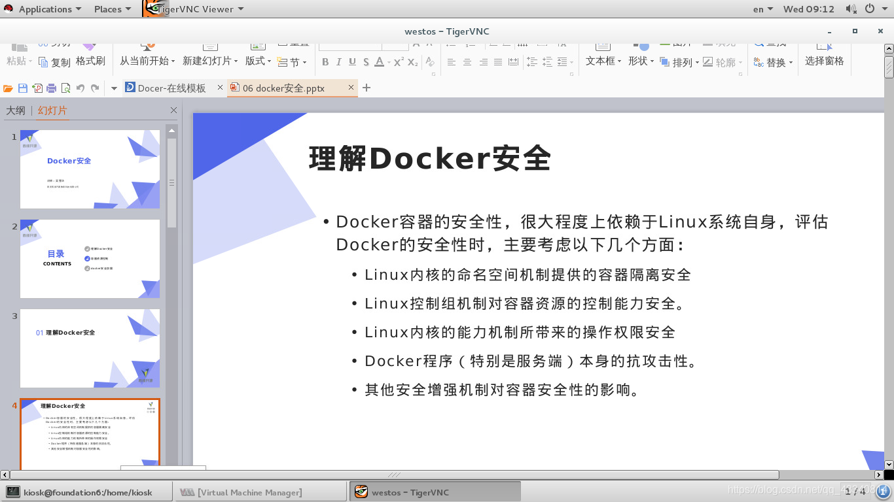This screenshot has width=894, height=502.
Task: Toggle center alignment button
Action: (467, 62)
